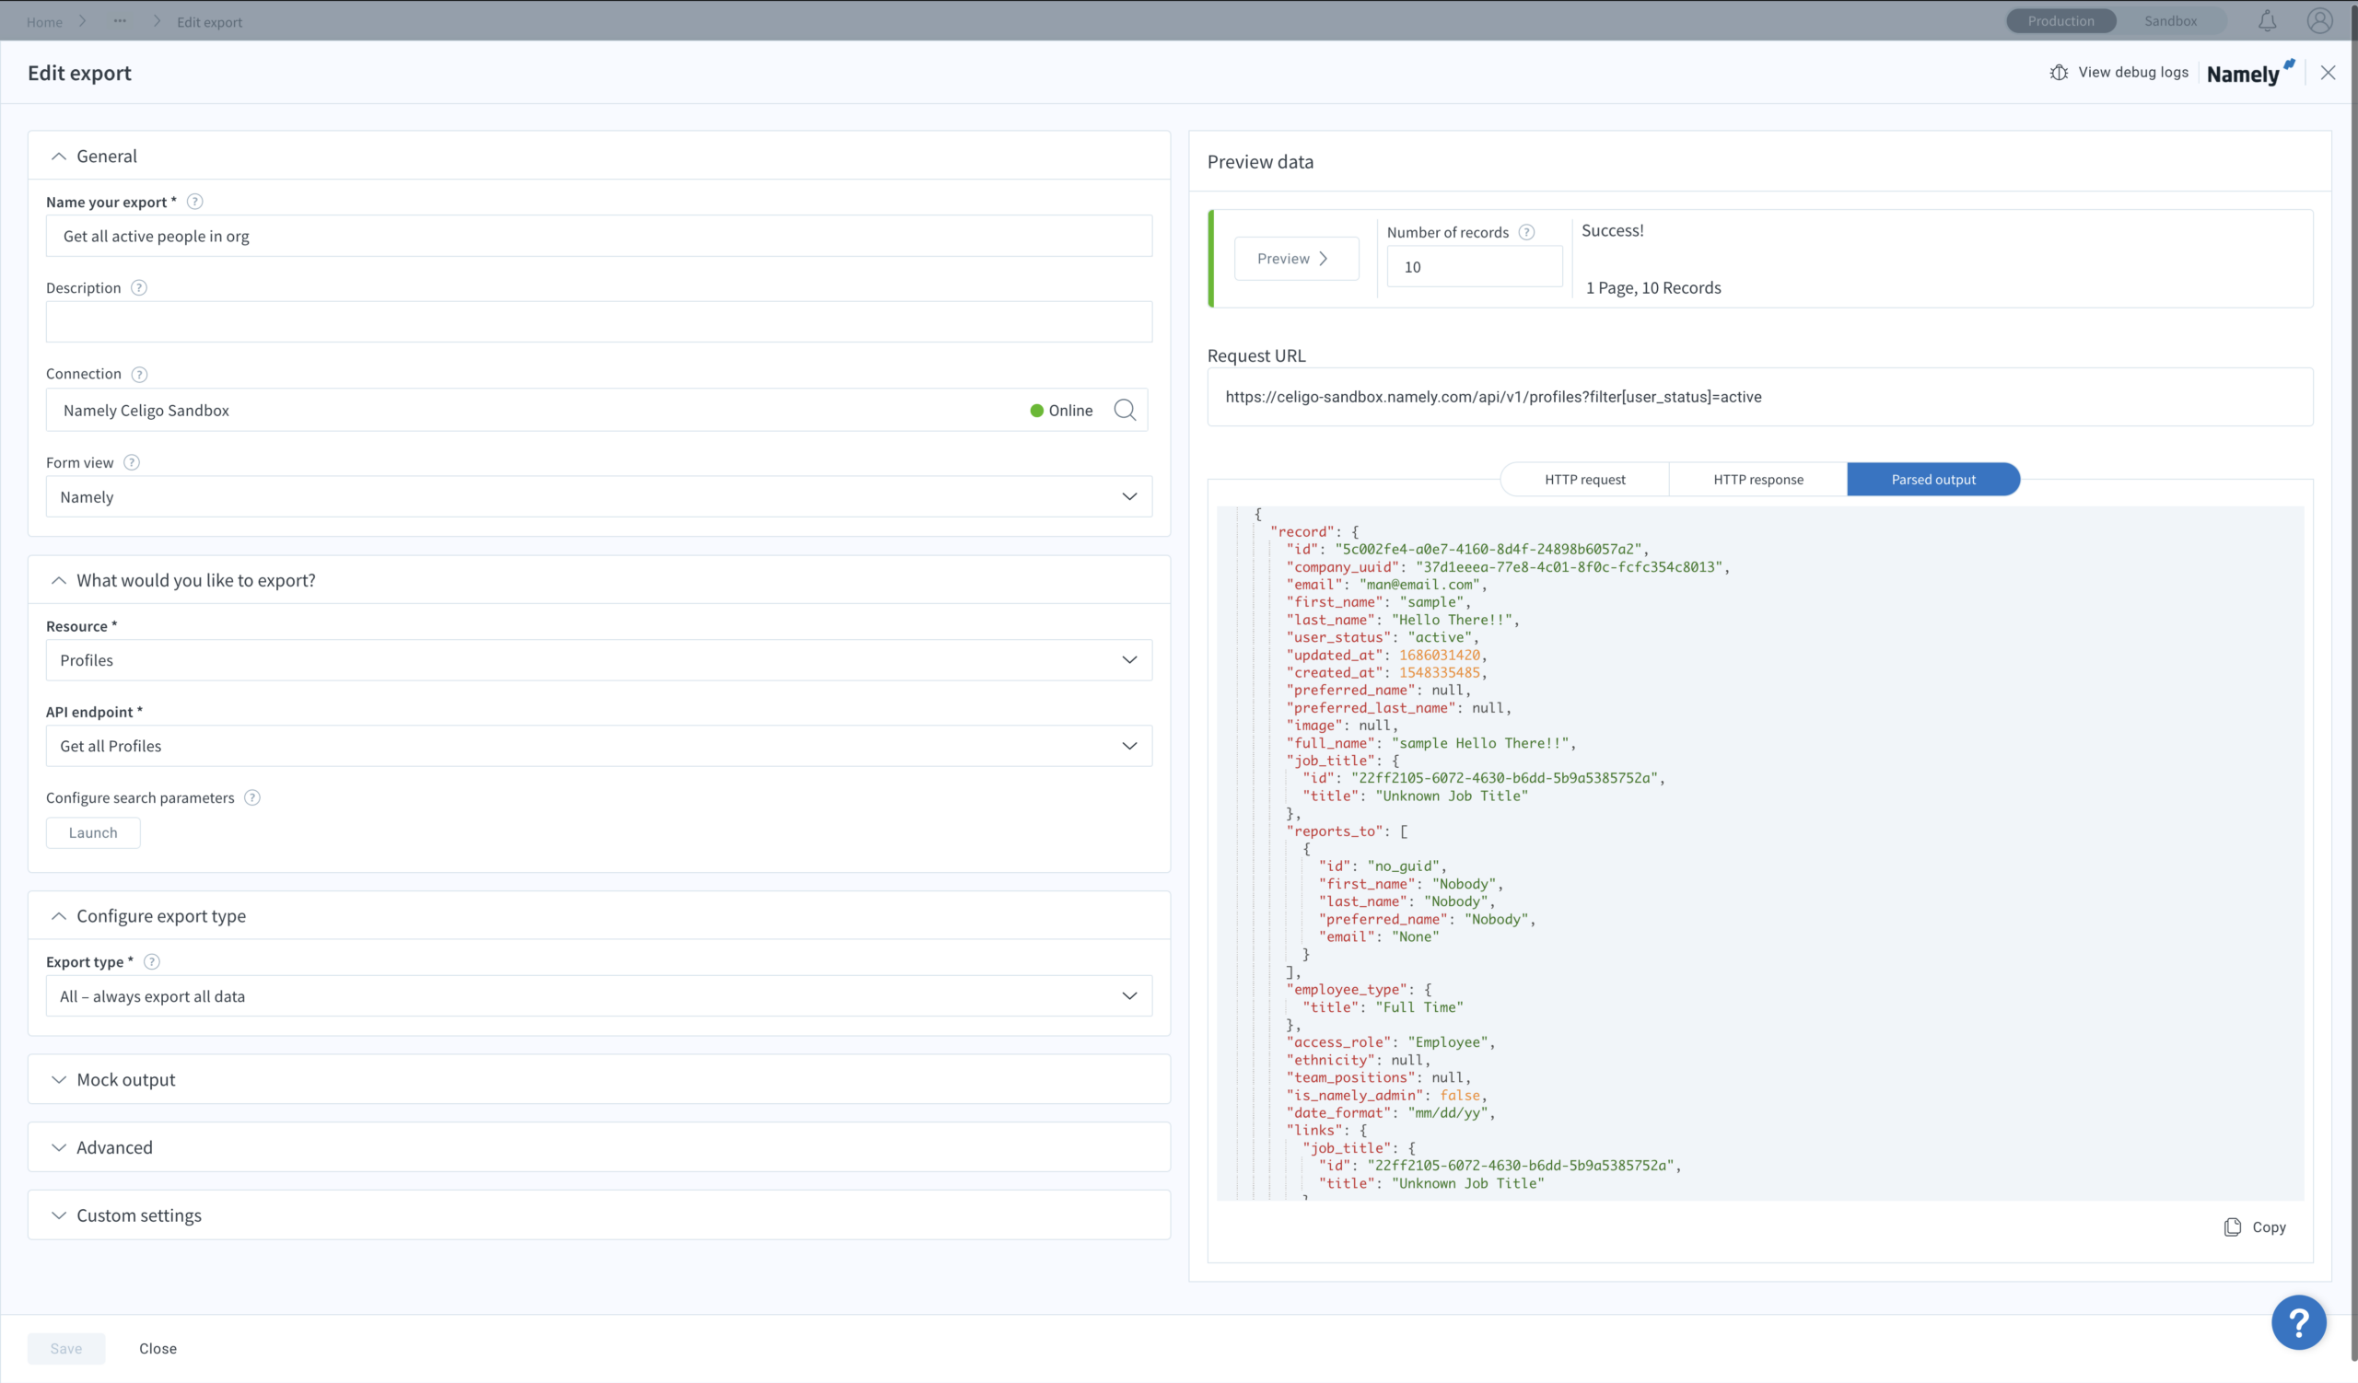
Task: Open the breadcrumb ellipsis menu
Action: point(120,20)
